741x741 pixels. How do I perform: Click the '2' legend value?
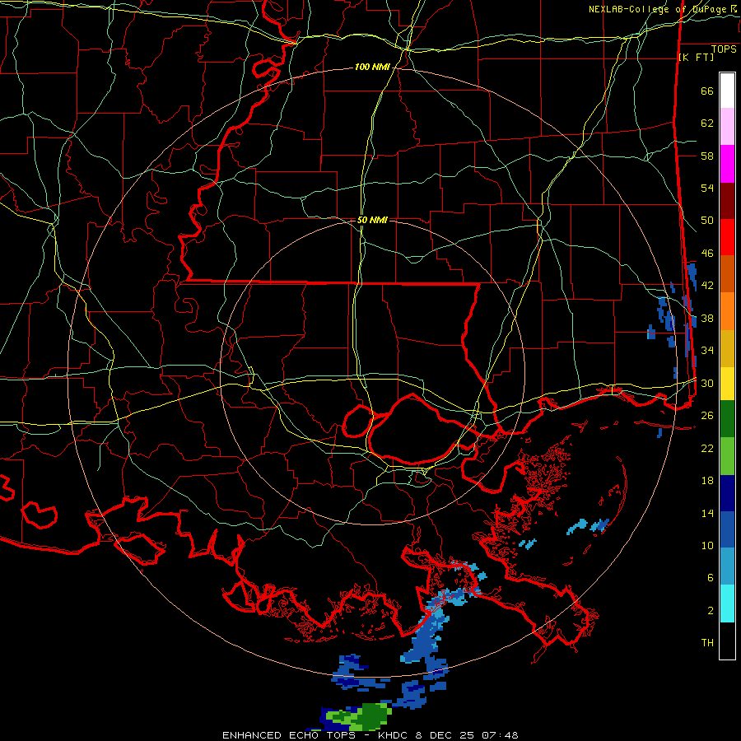710,611
